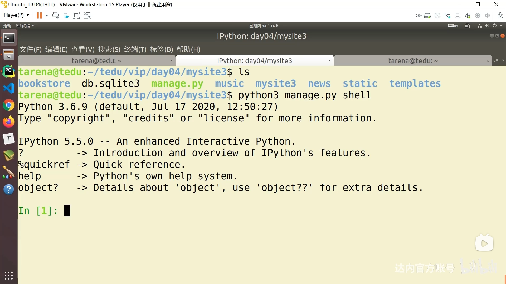Close the IPython: day04/mysite3 tab

point(329,61)
